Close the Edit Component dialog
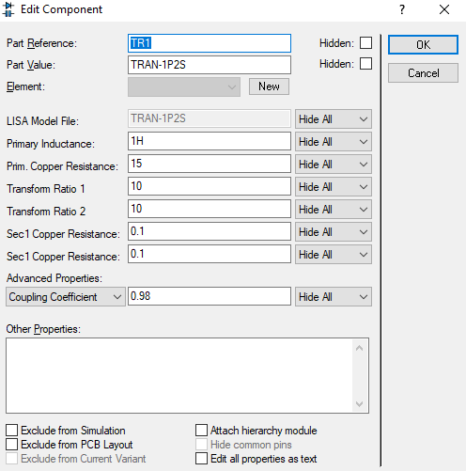The image size is (466, 471). tap(444, 9)
